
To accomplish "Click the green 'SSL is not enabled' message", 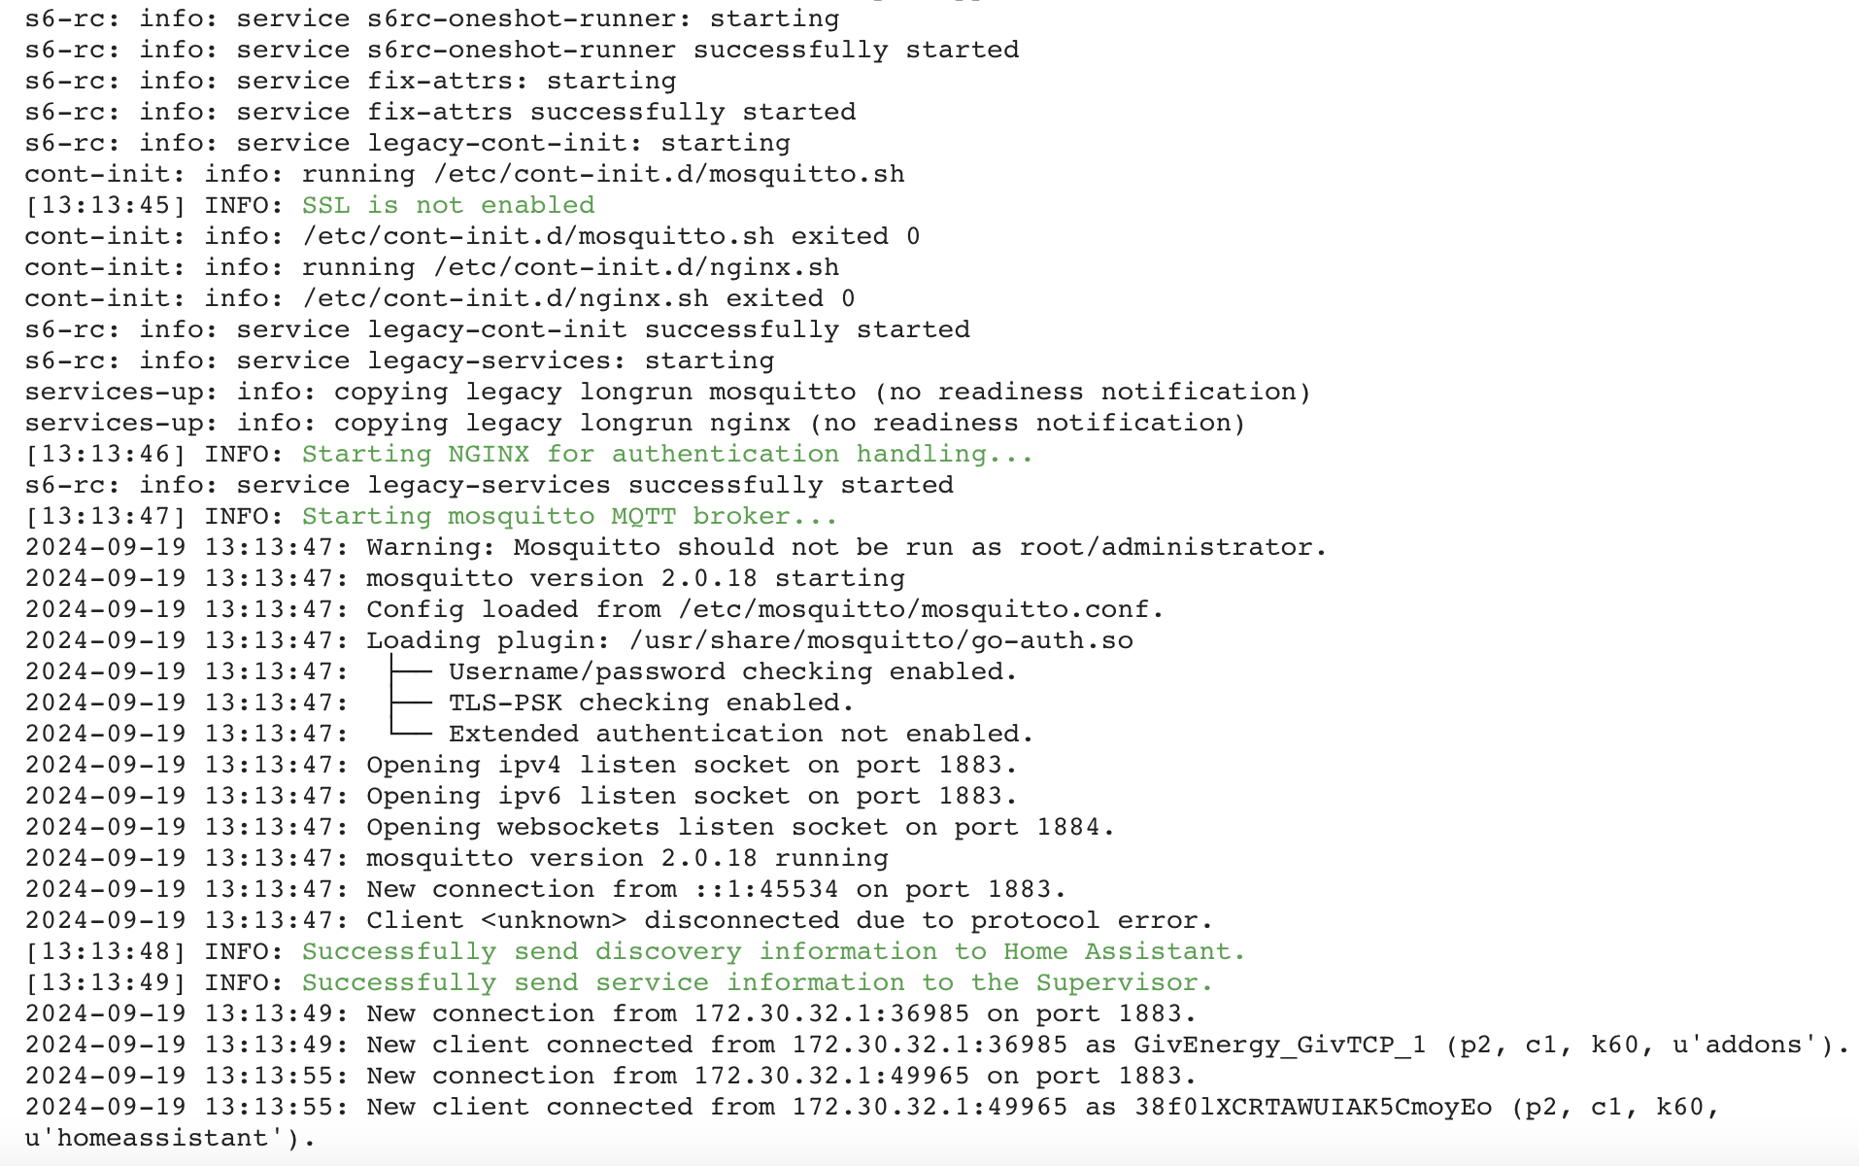I will coord(448,205).
